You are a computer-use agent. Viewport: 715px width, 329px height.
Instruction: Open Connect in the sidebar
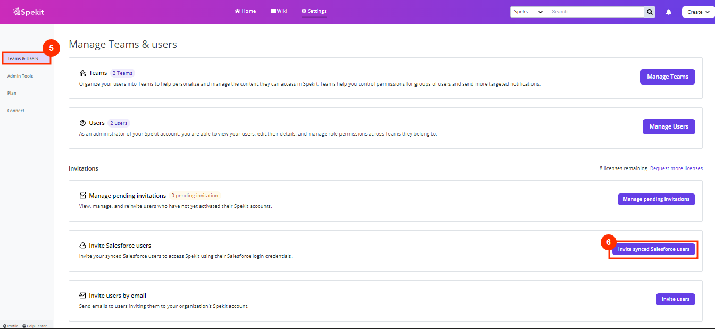click(x=16, y=111)
